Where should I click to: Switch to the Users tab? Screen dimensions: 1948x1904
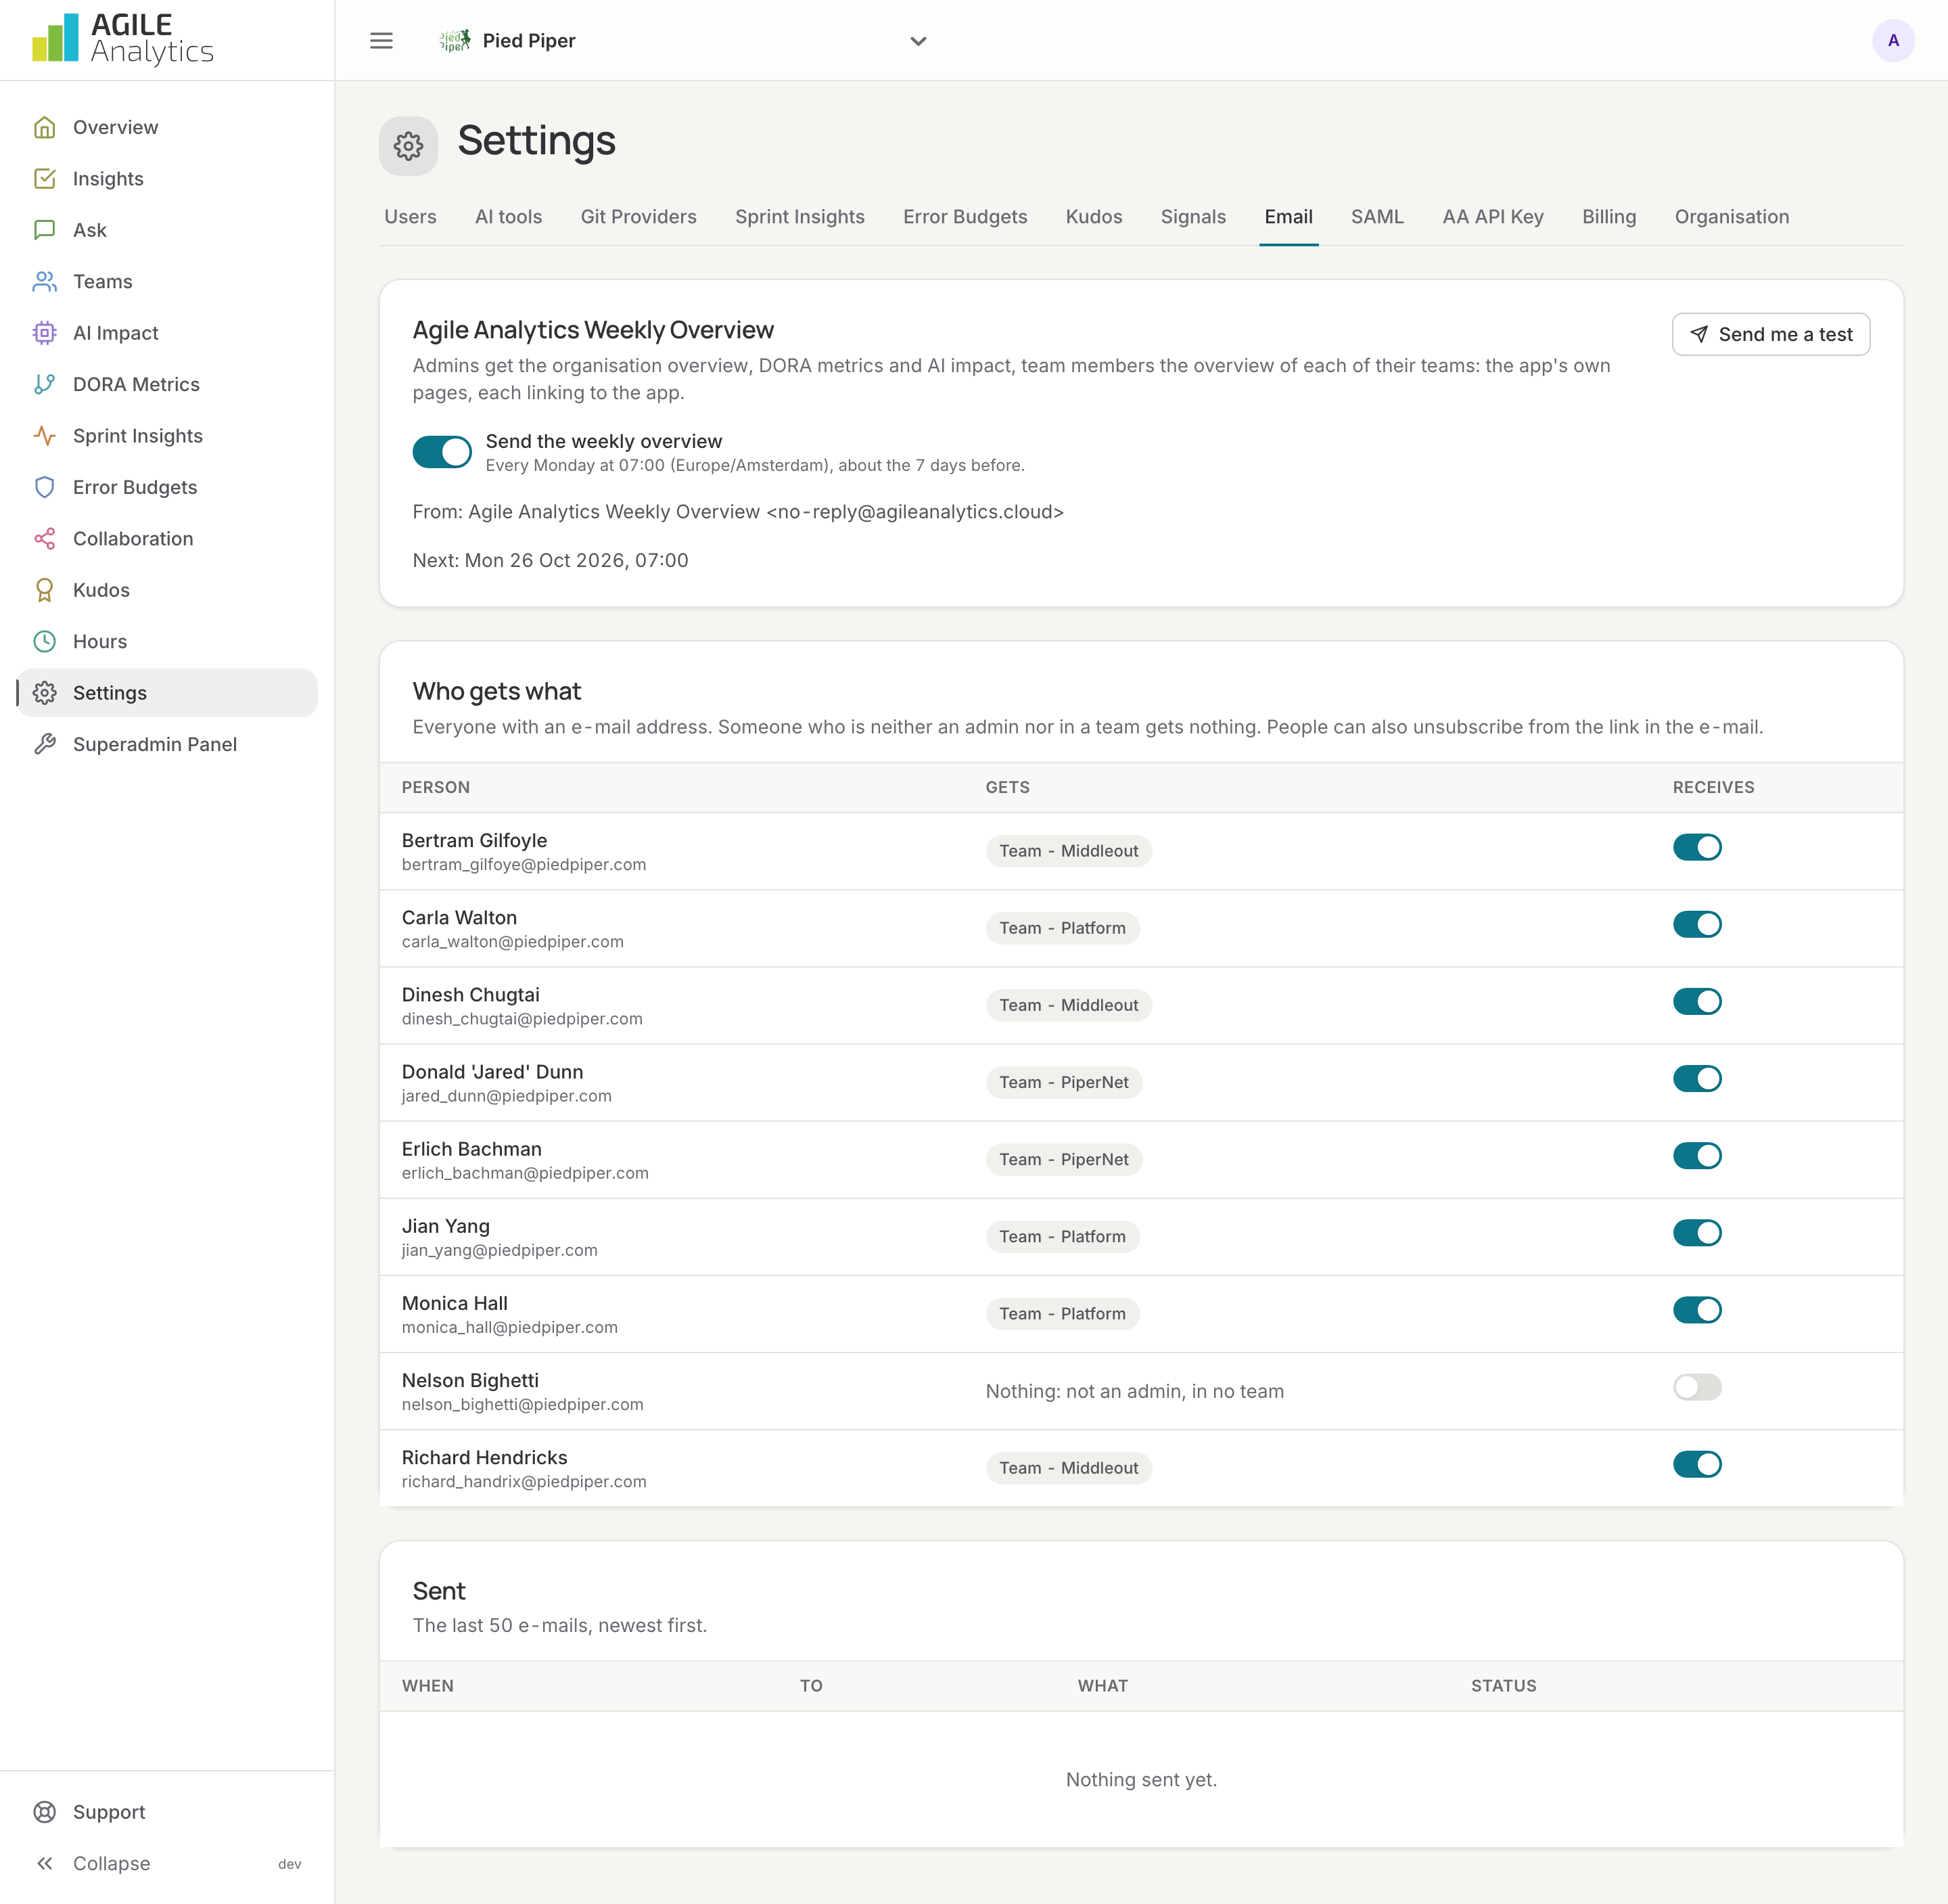(410, 217)
